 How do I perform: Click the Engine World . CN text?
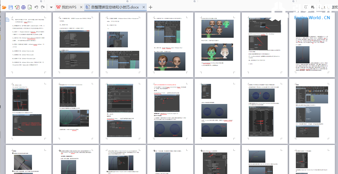click(x=312, y=18)
